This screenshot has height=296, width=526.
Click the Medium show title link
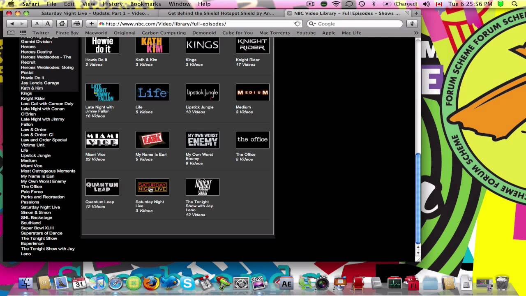click(x=243, y=107)
